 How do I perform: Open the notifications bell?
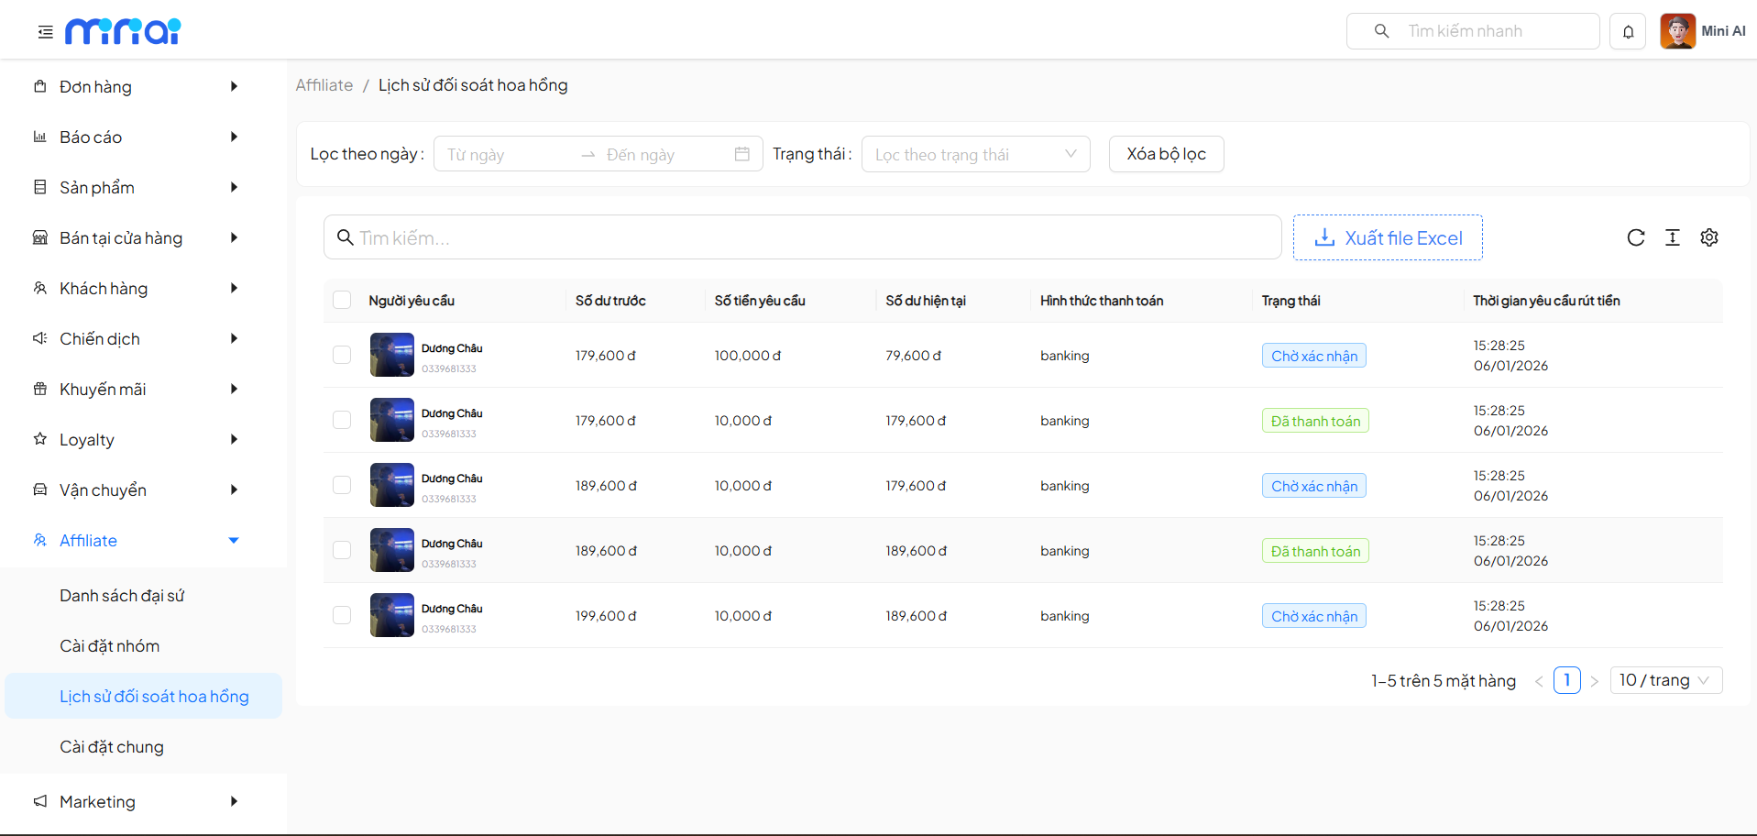(1628, 32)
